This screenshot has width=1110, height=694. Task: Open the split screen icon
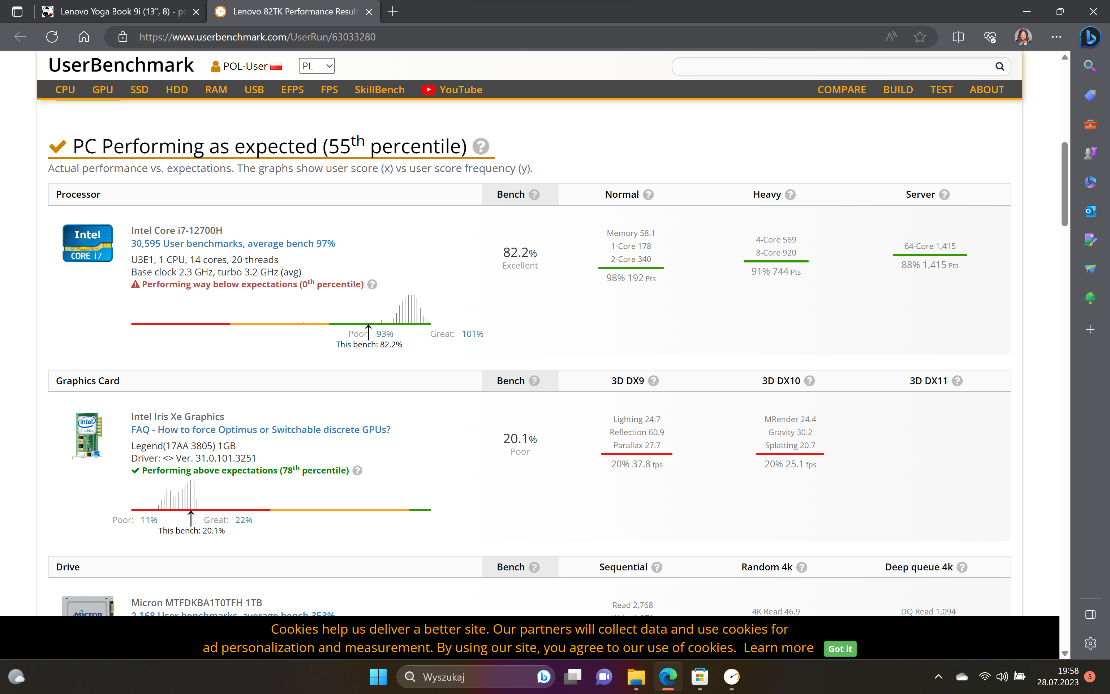[958, 37]
